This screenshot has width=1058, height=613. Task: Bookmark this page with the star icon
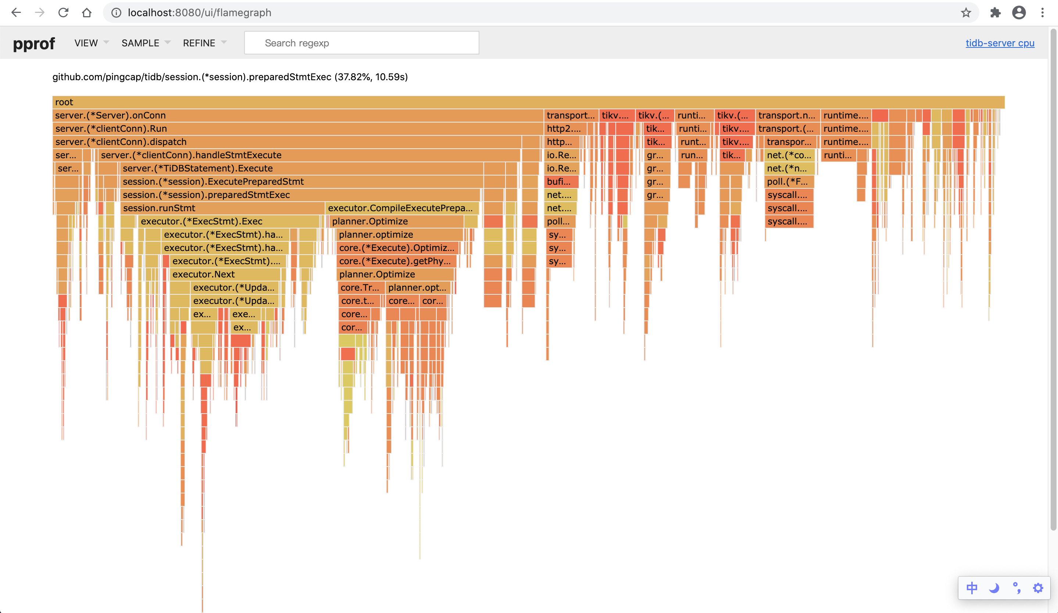966,13
